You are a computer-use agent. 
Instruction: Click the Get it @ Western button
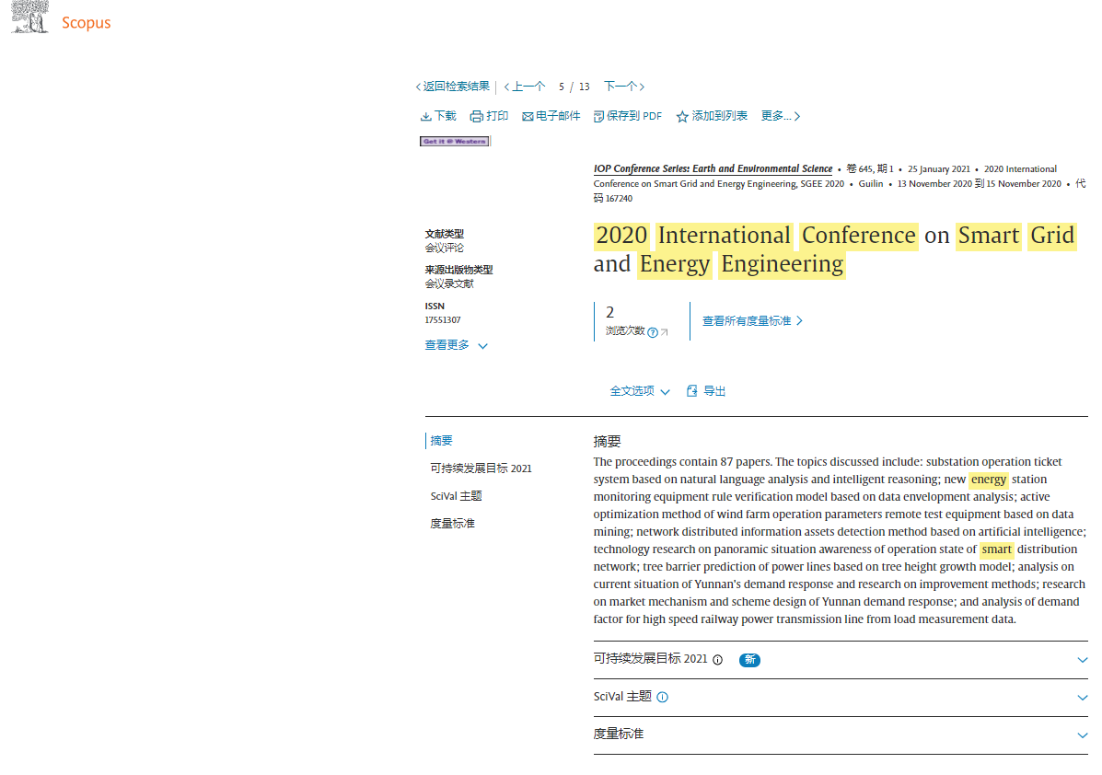point(454,141)
